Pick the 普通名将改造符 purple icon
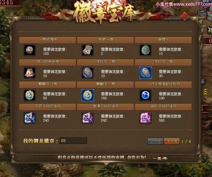The width and height of the screenshot is (212, 177). pos(88,118)
